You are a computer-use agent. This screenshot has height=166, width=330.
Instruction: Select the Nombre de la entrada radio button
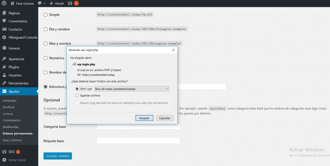(45, 72)
